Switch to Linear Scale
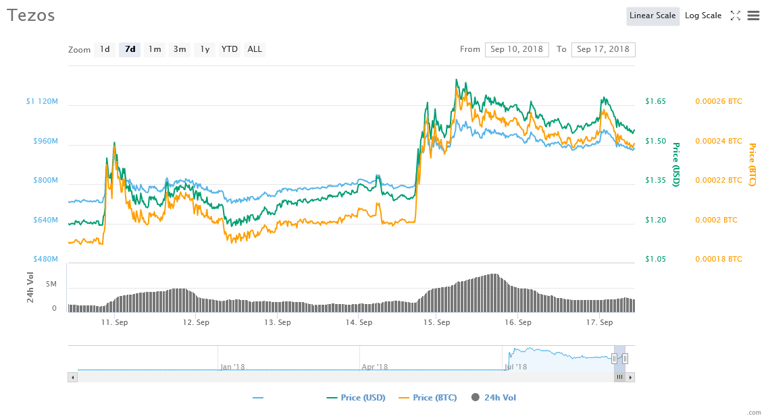This screenshot has height=418, width=768. point(652,16)
